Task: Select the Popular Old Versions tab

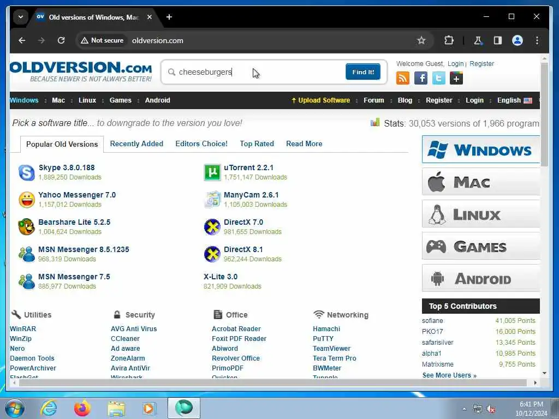Action: click(62, 144)
